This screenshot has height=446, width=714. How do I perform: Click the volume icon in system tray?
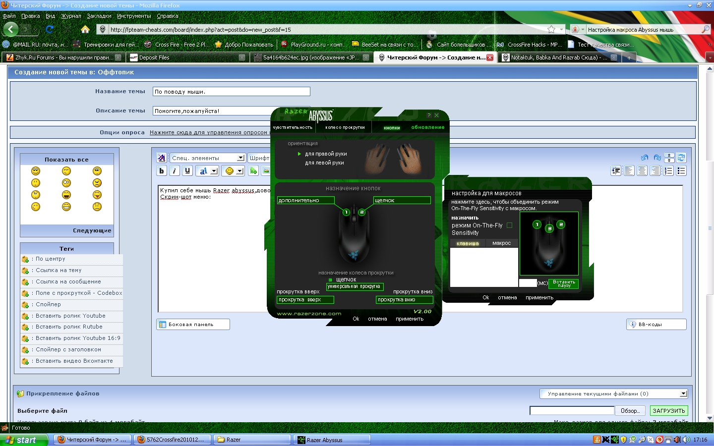tap(686, 440)
